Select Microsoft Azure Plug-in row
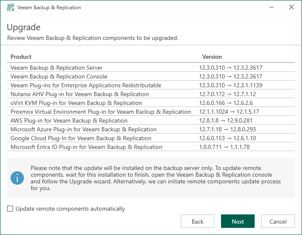The width and height of the screenshot is (302, 235). point(83,129)
